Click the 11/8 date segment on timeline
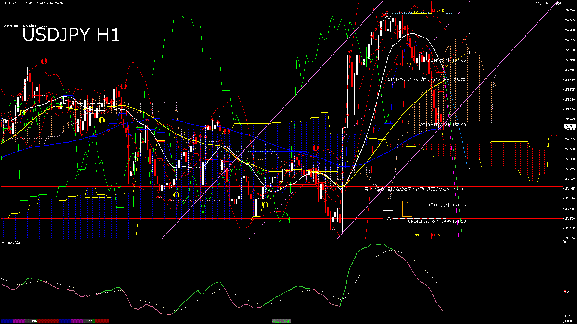Image resolution: width=577 pixels, height=324 pixels. [x=92, y=321]
